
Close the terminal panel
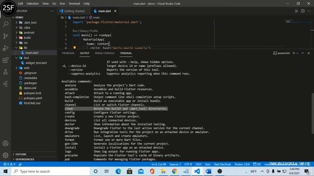(x=309, y=53)
